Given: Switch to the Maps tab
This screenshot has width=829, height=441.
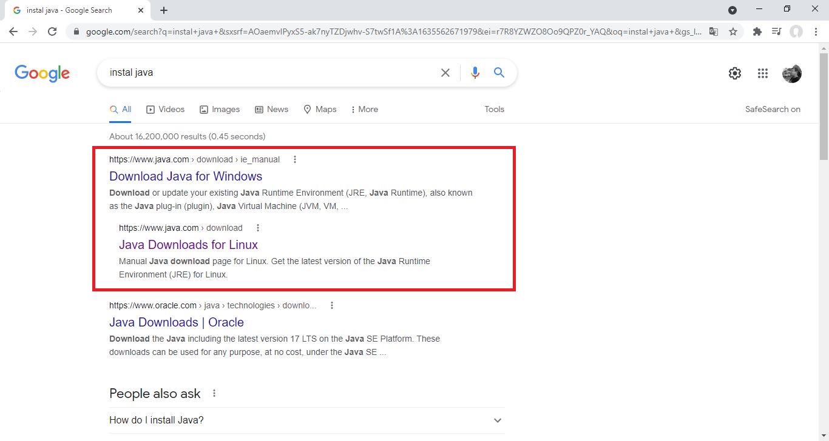Looking at the screenshot, I should click(x=320, y=110).
